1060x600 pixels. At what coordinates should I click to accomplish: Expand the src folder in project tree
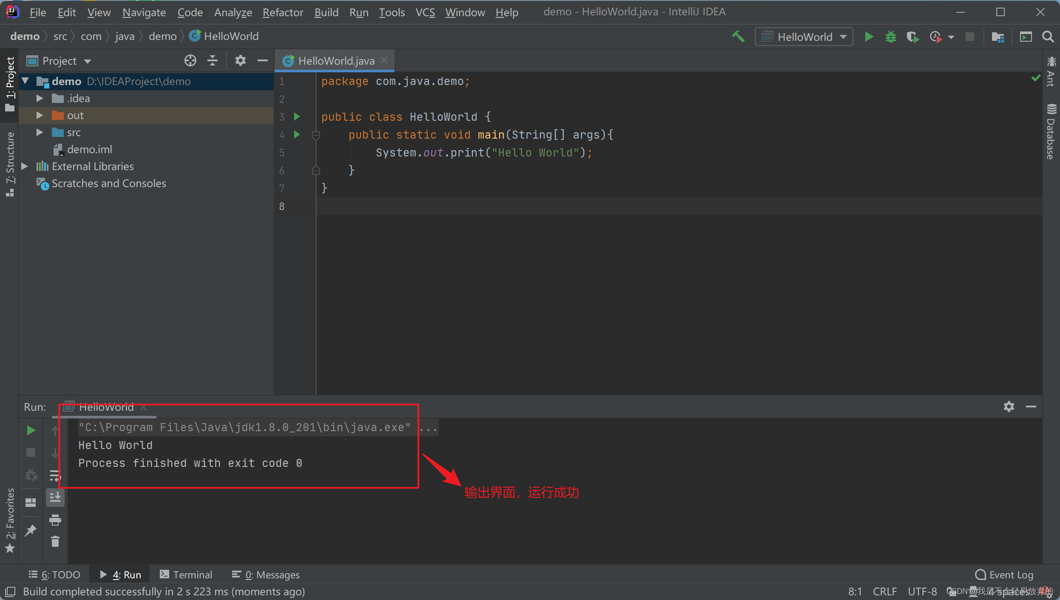pyautogui.click(x=40, y=132)
